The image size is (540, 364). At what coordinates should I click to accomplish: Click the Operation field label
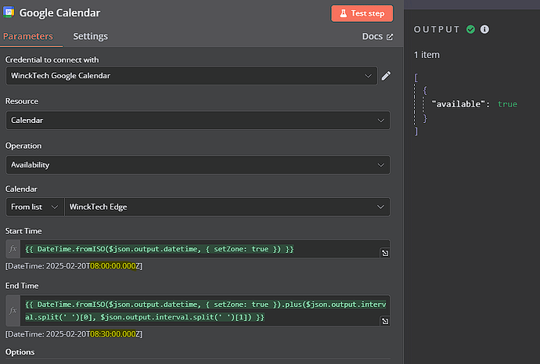23,146
